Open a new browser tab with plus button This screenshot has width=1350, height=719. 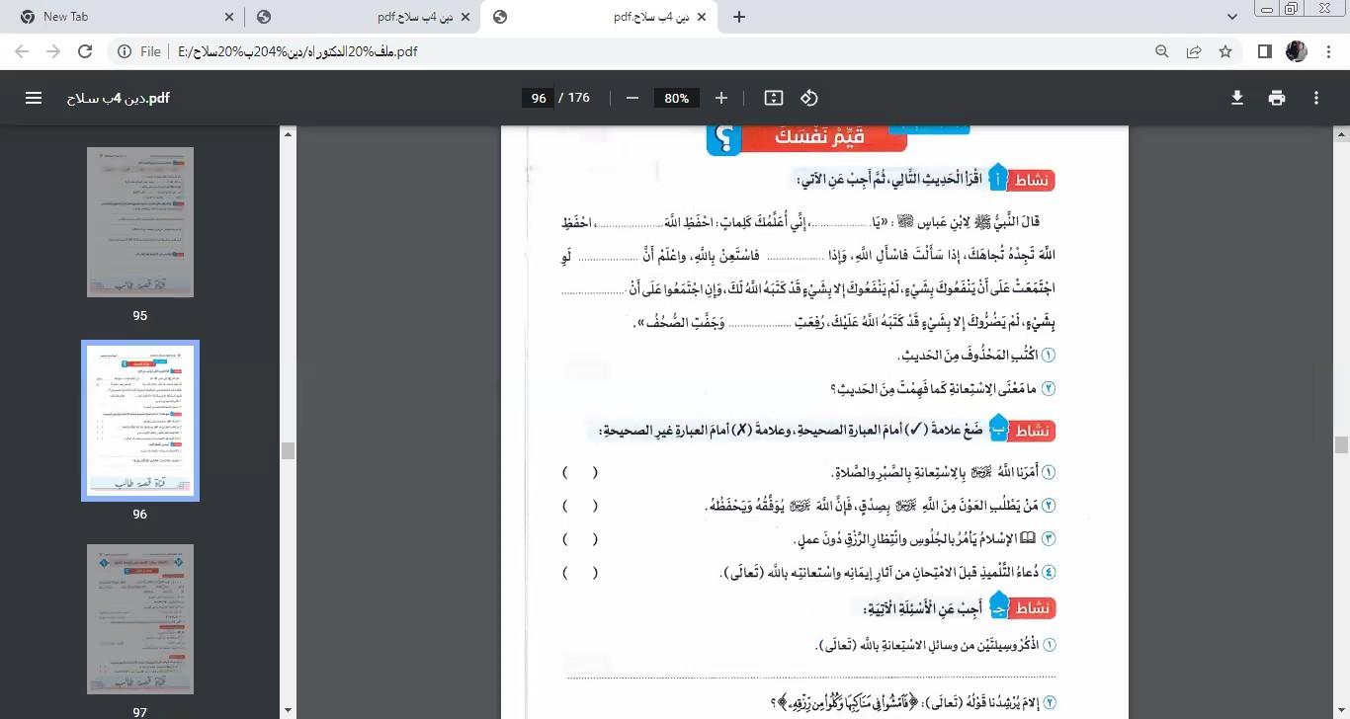pos(738,17)
